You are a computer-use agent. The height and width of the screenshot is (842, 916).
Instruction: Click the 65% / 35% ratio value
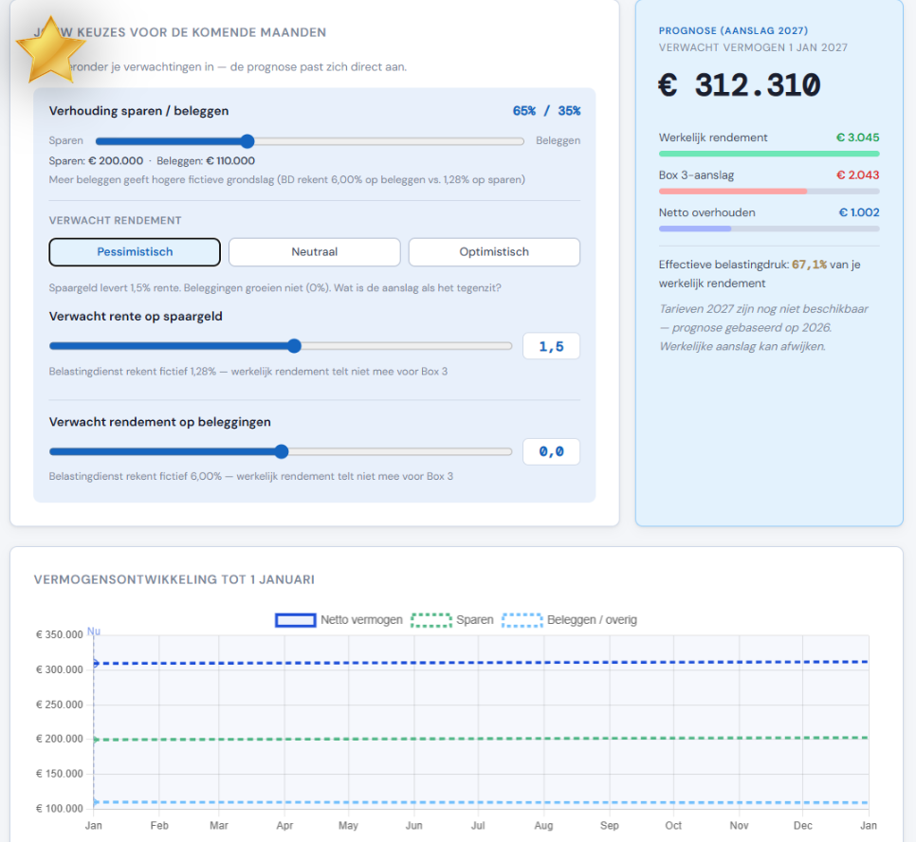(546, 111)
